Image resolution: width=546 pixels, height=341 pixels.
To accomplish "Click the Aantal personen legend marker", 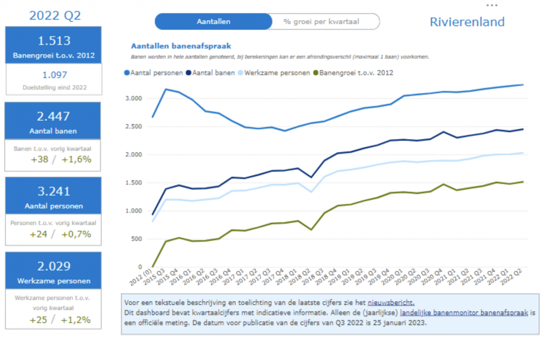I will tap(127, 73).
